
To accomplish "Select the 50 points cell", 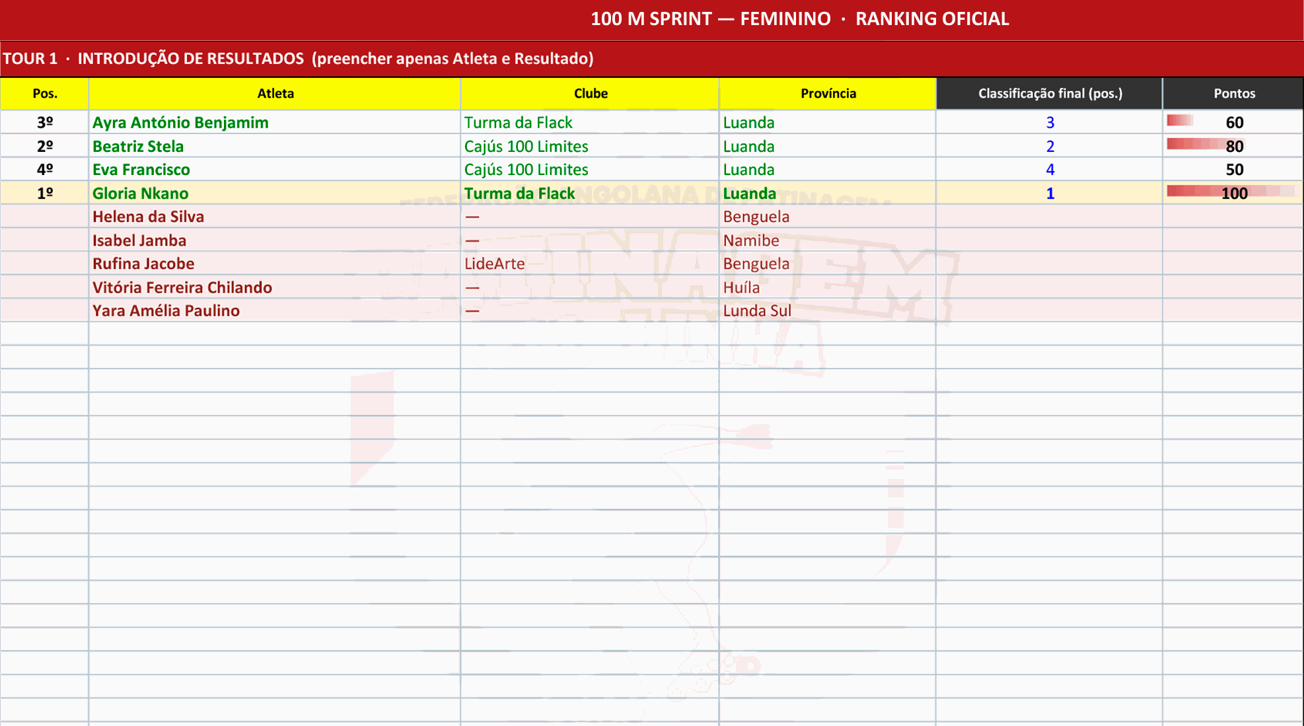I will (x=1233, y=169).
